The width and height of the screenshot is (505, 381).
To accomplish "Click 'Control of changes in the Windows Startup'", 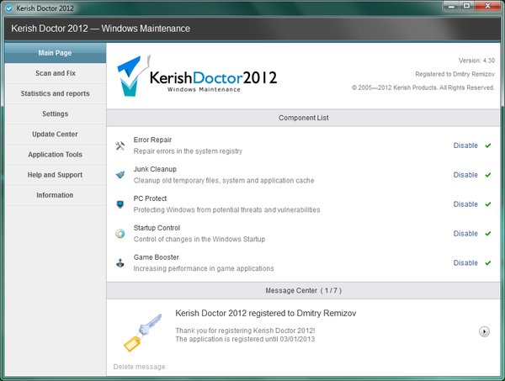I will 199,239.
